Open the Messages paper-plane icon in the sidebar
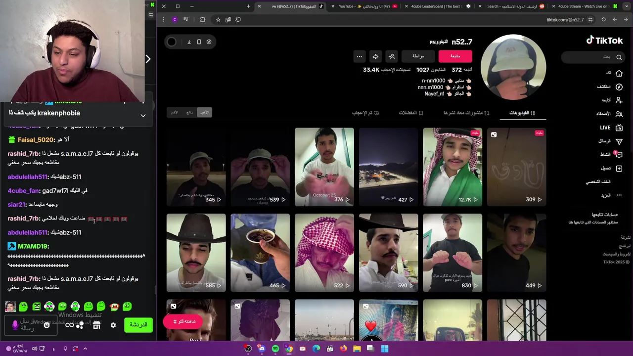 619,141
